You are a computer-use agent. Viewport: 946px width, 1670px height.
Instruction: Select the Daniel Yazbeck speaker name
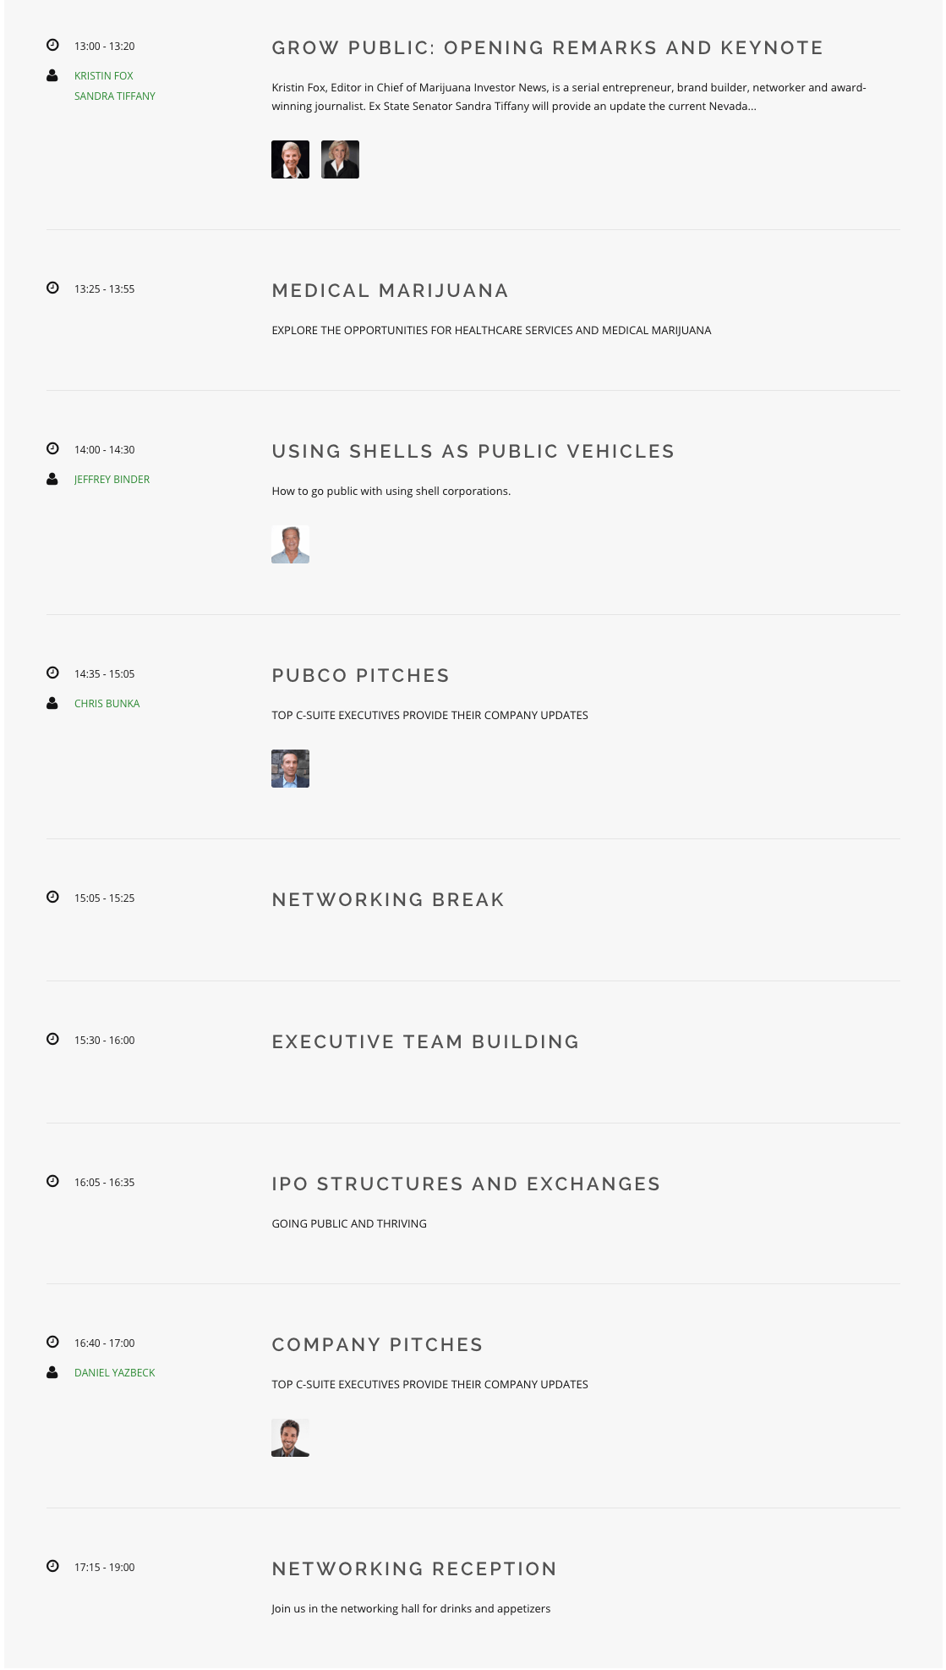coord(115,1373)
